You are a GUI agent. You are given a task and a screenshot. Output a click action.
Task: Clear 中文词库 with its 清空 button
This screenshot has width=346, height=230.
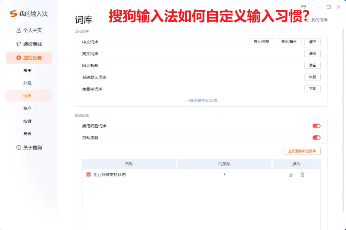click(312, 41)
